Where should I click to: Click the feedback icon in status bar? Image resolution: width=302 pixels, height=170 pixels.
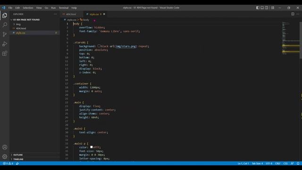click(x=292, y=163)
